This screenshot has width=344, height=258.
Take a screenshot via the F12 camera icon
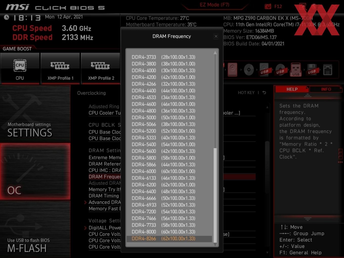(x=268, y=7)
